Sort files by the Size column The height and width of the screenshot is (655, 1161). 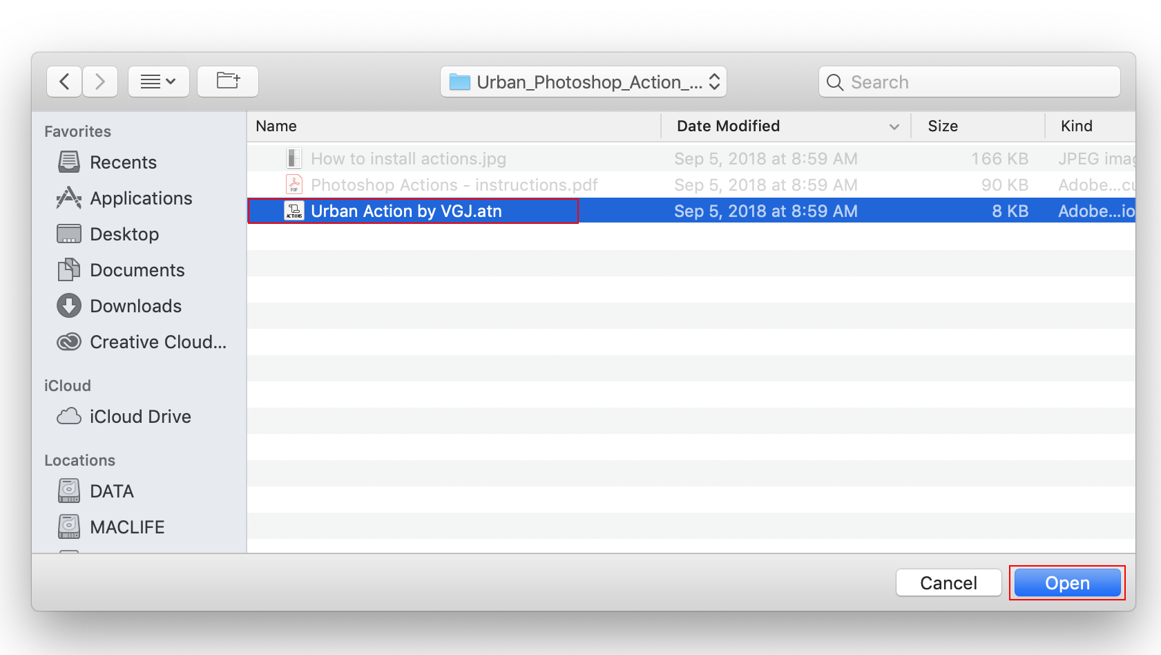(x=943, y=126)
